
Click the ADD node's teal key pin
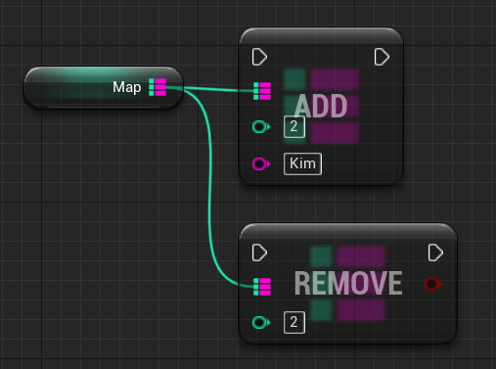pyautogui.click(x=261, y=126)
